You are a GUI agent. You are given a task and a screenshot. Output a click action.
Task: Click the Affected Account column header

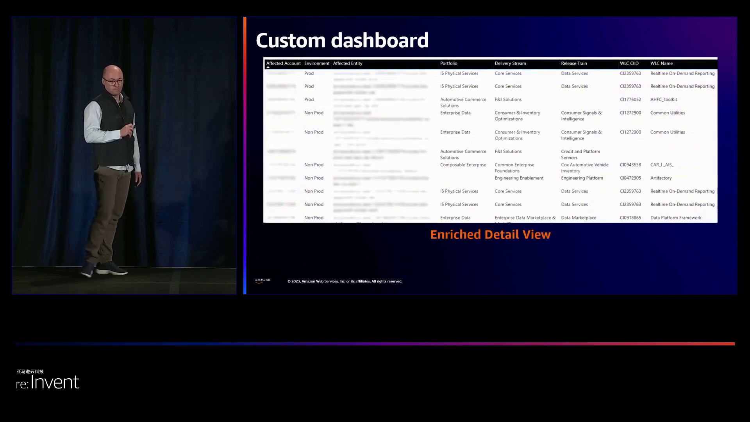283,63
